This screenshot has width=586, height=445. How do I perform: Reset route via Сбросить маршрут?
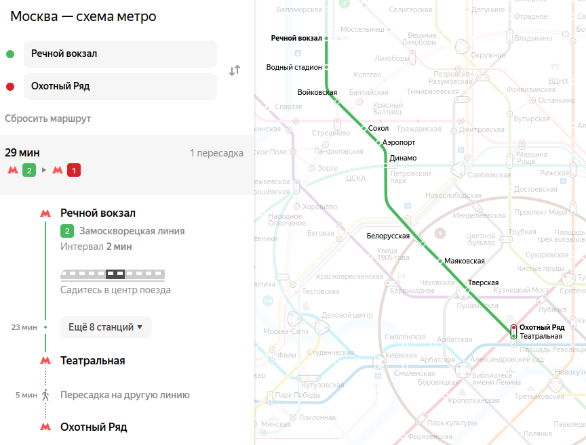pyautogui.click(x=48, y=119)
